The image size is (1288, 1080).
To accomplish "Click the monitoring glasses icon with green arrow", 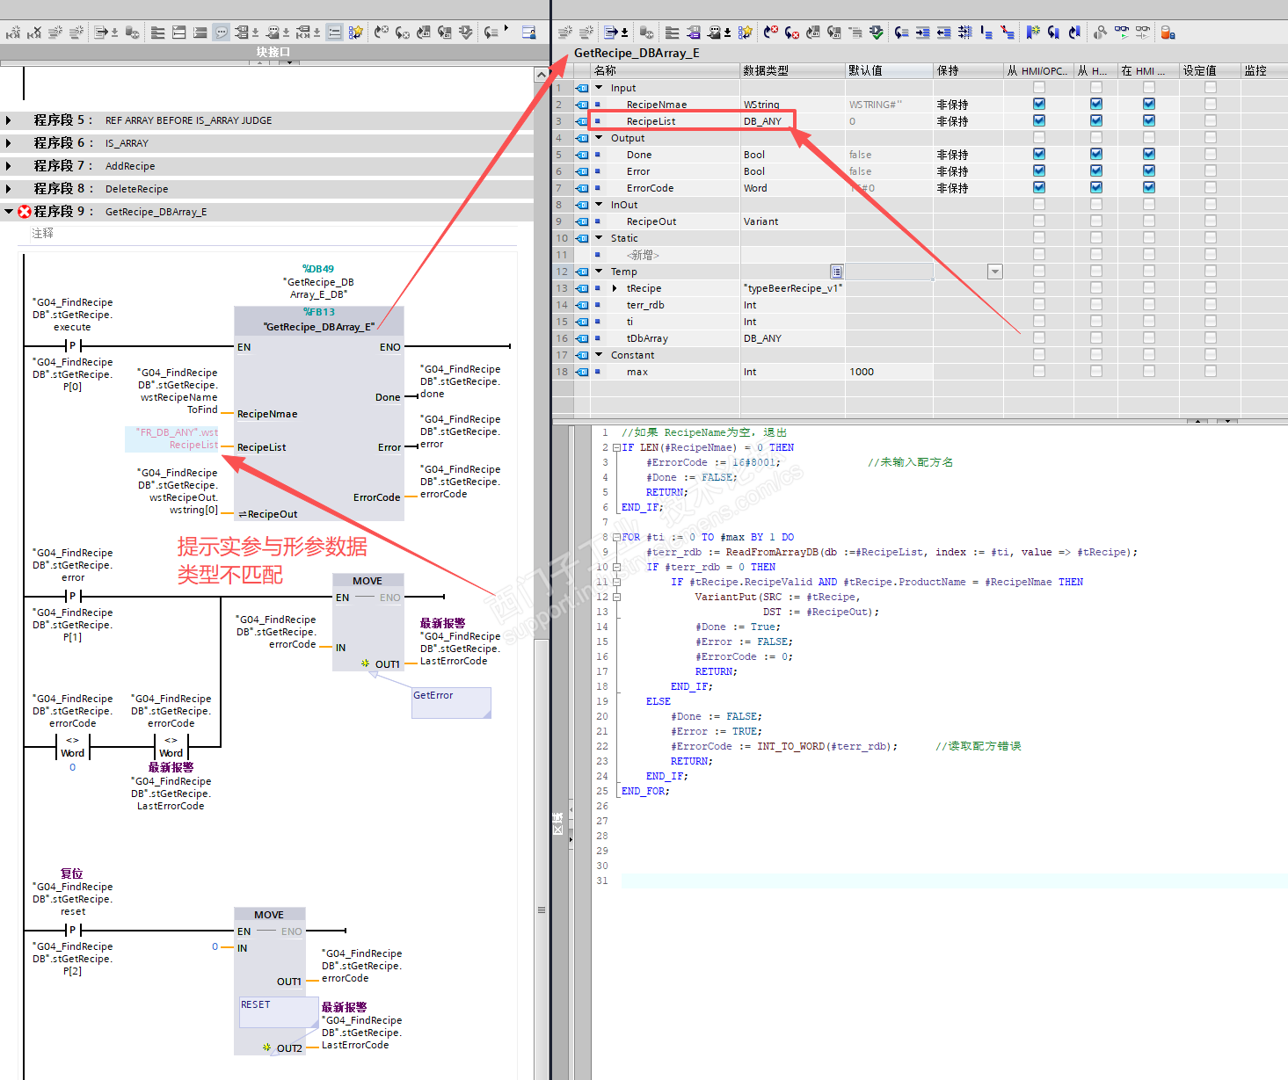I will tap(1122, 33).
